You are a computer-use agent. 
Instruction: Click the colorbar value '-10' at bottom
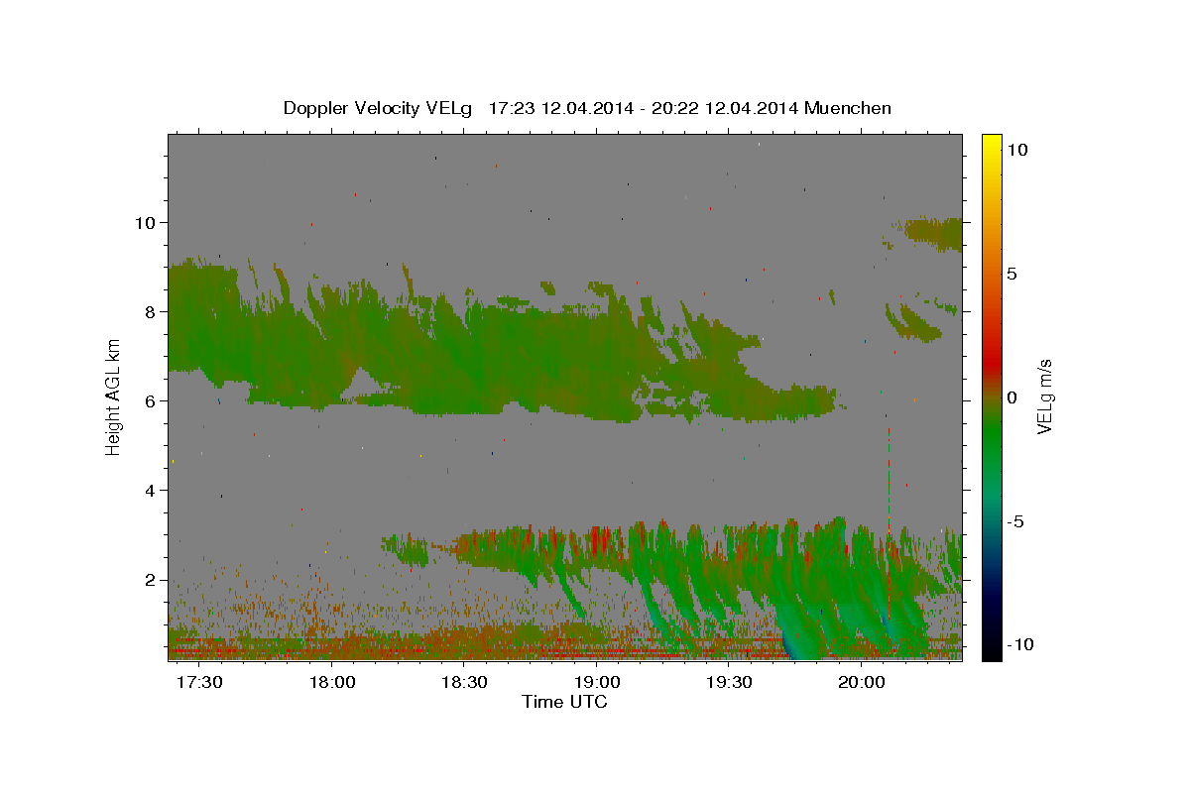pos(1020,645)
